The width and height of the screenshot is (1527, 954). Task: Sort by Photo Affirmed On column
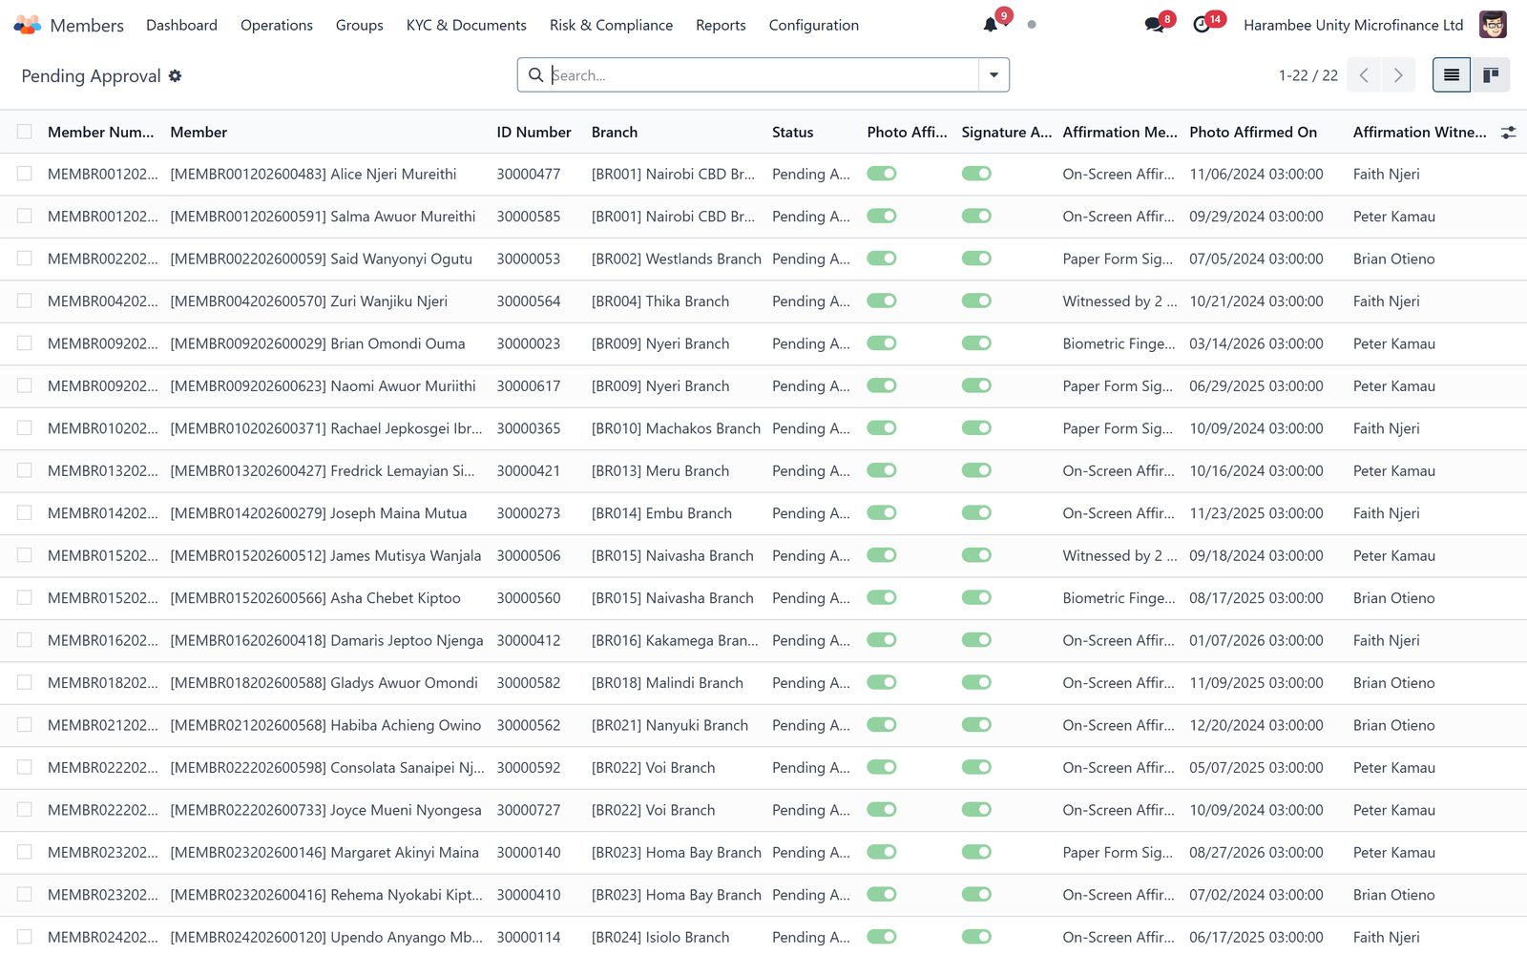point(1253,133)
